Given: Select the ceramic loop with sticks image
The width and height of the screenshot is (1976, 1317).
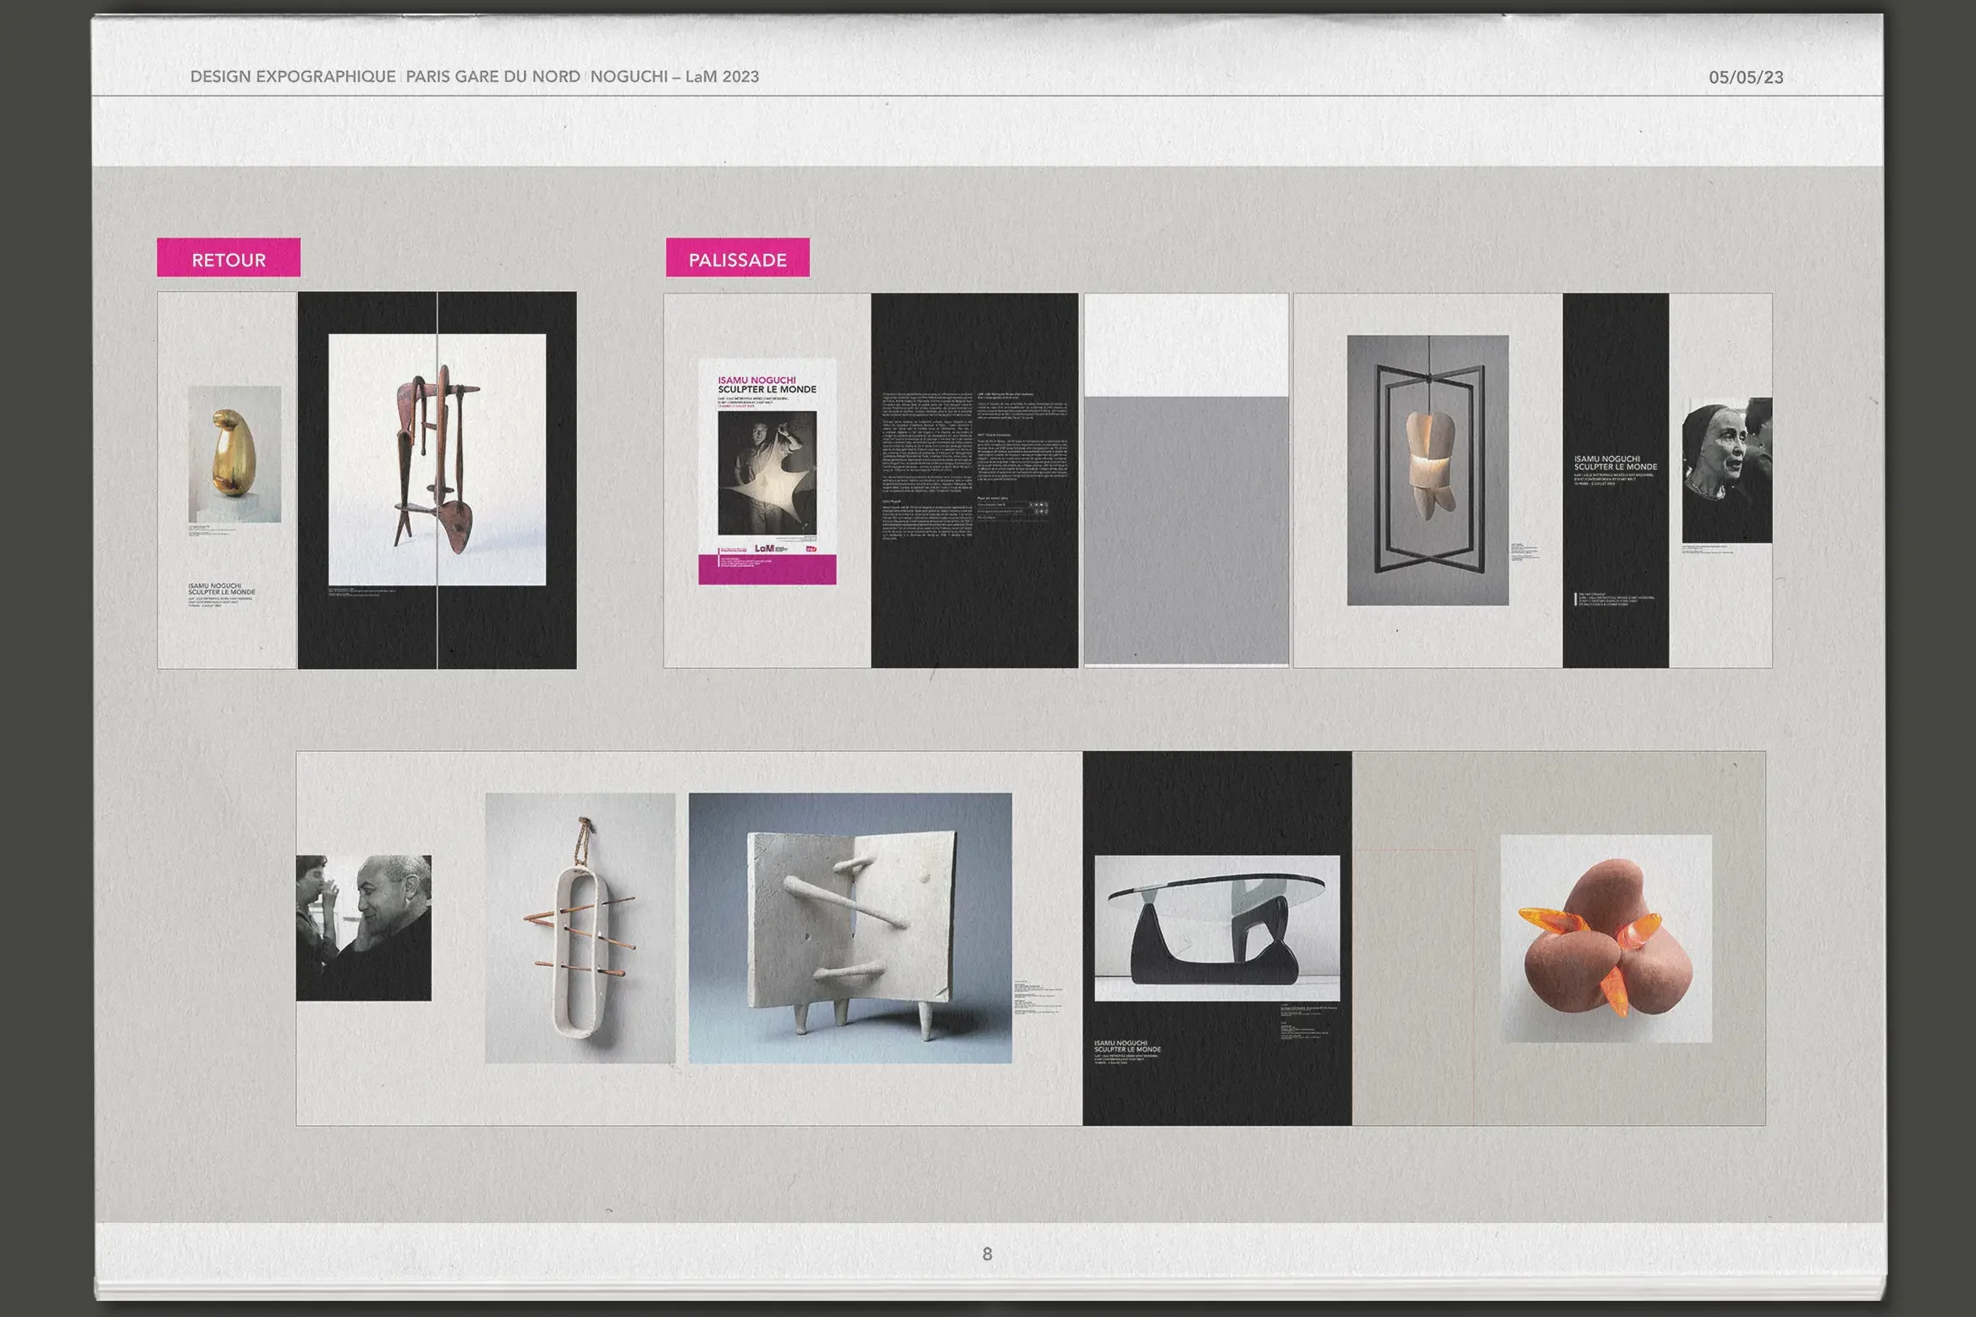Looking at the screenshot, I should (x=580, y=928).
